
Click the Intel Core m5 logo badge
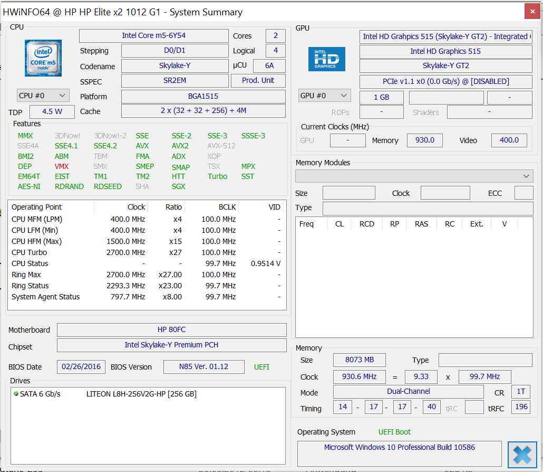pyautogui.click(x=43, y=58)
